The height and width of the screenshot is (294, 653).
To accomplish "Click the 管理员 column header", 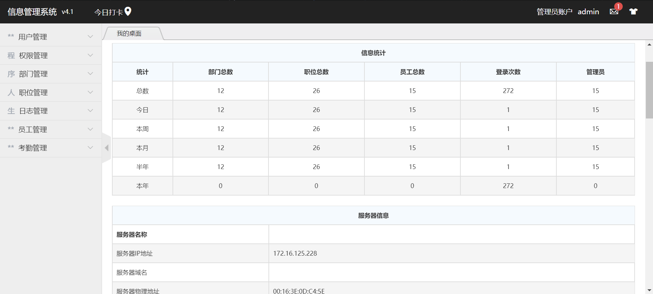I will [x=595, y=72].
